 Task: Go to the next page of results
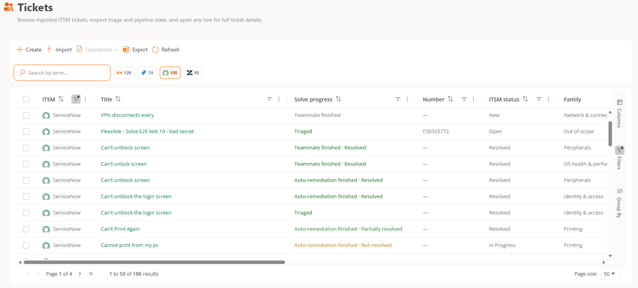(x=80, y=274)
